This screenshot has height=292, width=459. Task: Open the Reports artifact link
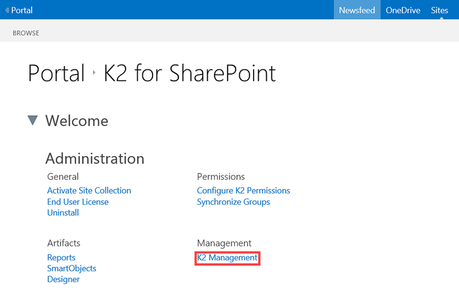[x=61, y=258]
